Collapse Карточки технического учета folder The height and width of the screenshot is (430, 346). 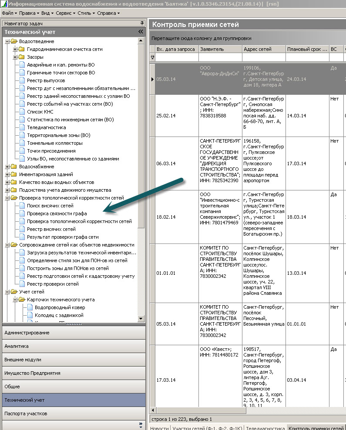[x=15, y=300]
